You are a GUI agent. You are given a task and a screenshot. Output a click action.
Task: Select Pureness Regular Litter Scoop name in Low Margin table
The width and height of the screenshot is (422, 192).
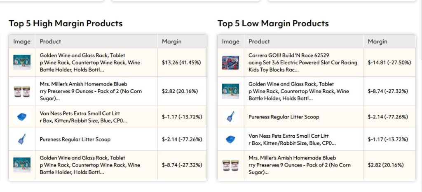284,117
